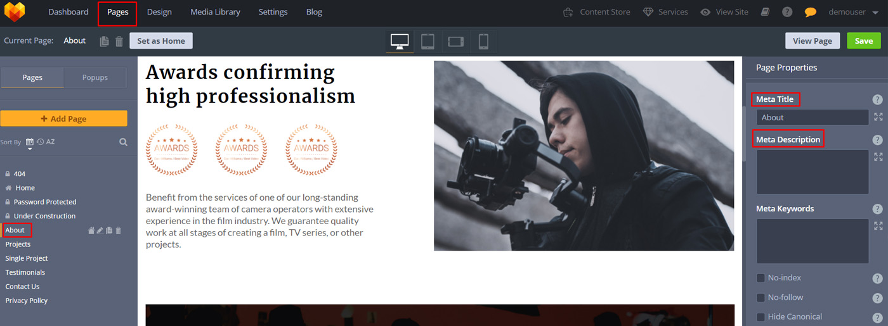Switch to portrait tablet preview
The image size is (888, 326).
pyautogui.click(x=428, y=42)
